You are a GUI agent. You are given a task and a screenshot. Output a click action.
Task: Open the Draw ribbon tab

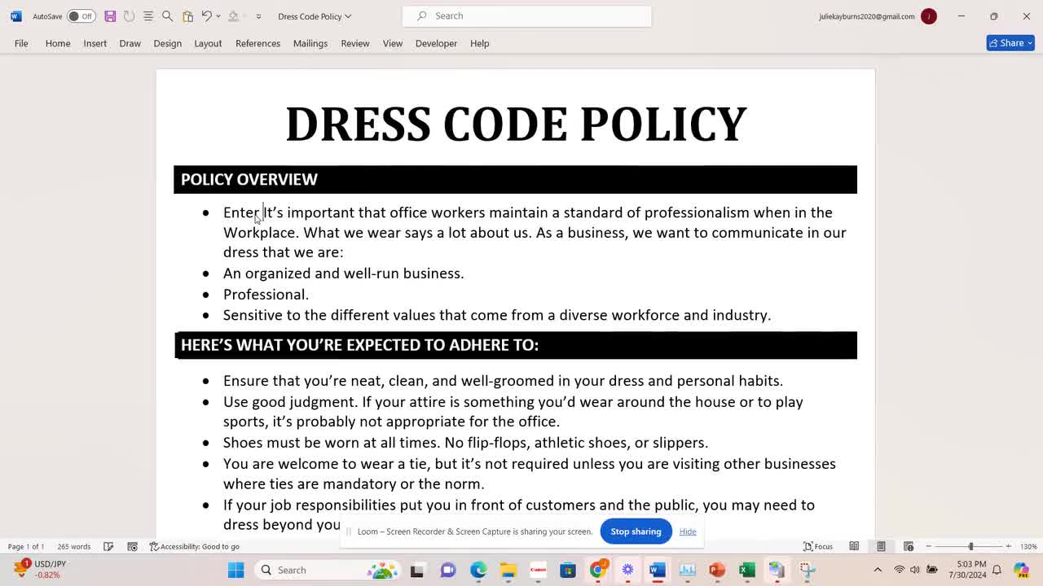click(x=130, y=43)
